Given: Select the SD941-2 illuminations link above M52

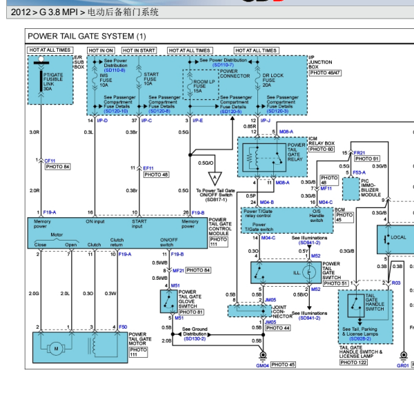Looking at the screenshot, I should point(309,243).
